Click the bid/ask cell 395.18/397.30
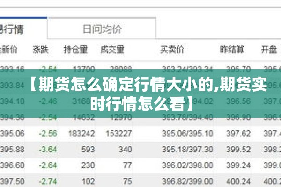 point(187,150)
